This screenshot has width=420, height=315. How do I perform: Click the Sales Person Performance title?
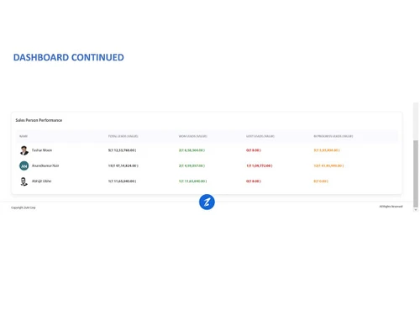[39, 120]
